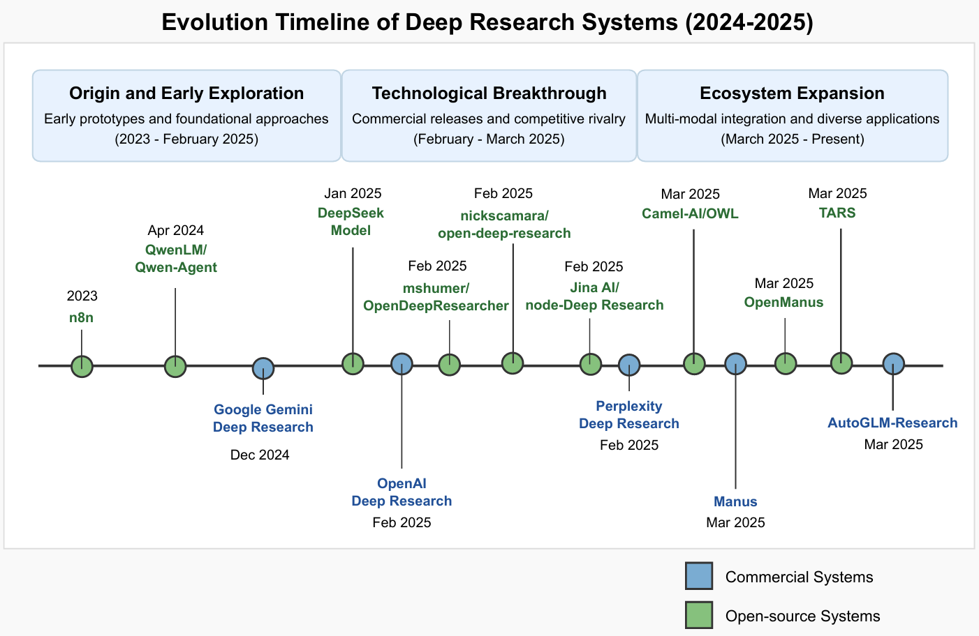Viewport: 979px width, 636px height.
Task: Click the n8n timeline marker circle
Action: tap(82, 366)
